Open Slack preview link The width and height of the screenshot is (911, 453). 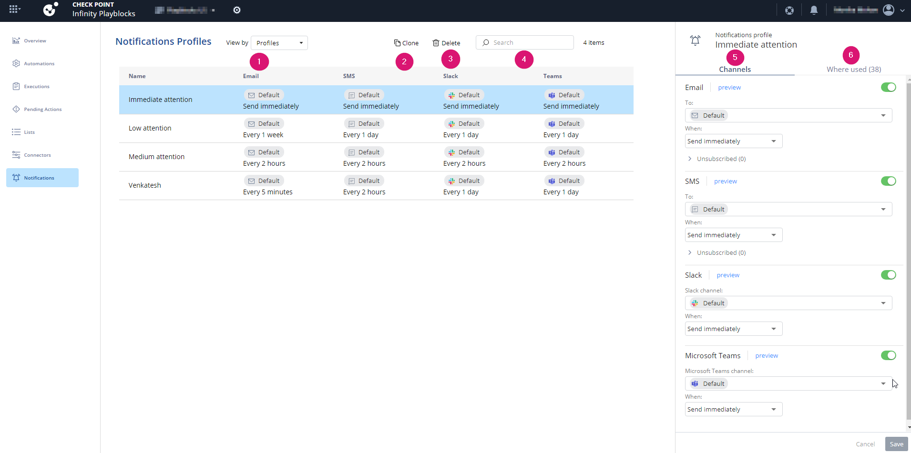coord(728,275)
